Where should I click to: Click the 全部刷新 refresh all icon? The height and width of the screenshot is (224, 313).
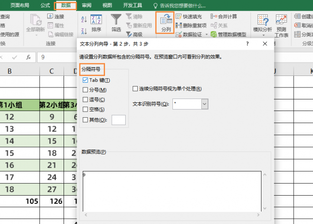point(36,20)
